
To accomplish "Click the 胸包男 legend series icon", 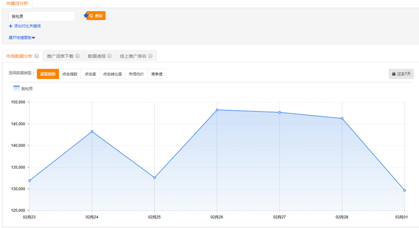I will (x=16, y=89).
